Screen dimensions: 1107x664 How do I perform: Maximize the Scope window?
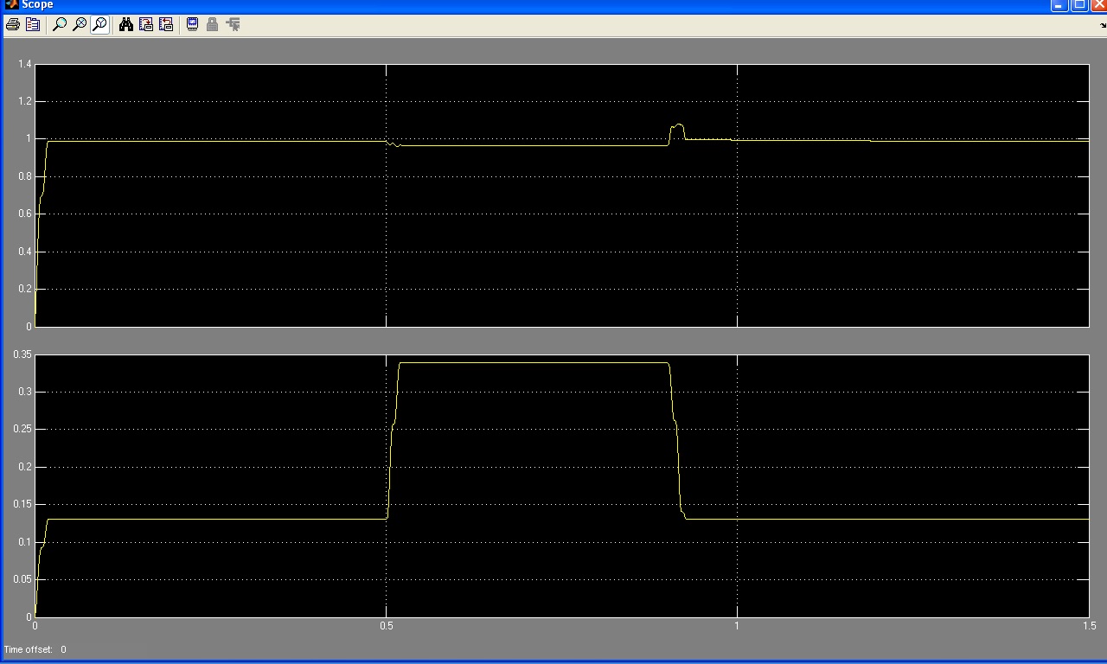[1079, 5]
